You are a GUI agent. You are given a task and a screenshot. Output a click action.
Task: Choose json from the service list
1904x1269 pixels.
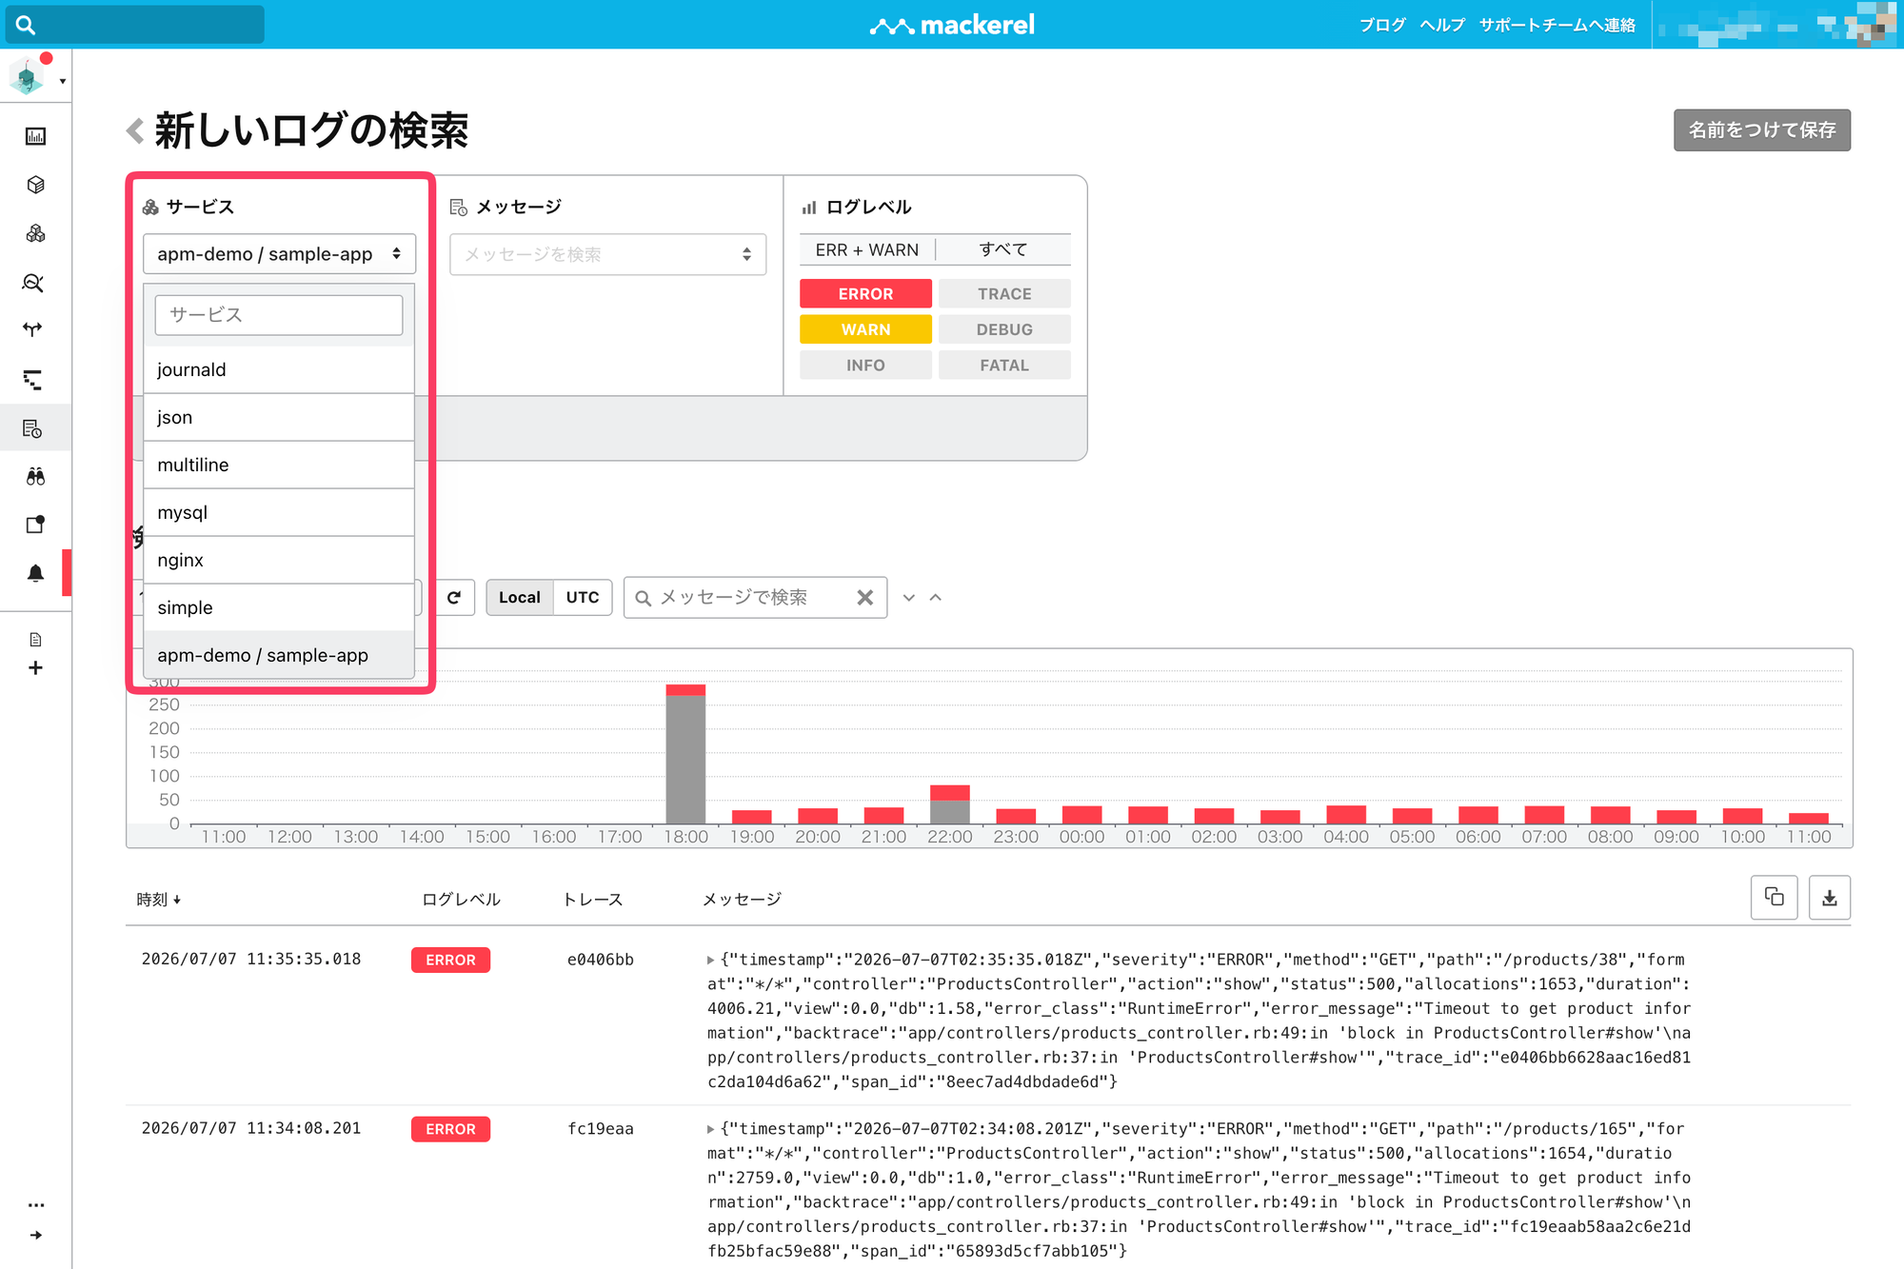[279, 417]
